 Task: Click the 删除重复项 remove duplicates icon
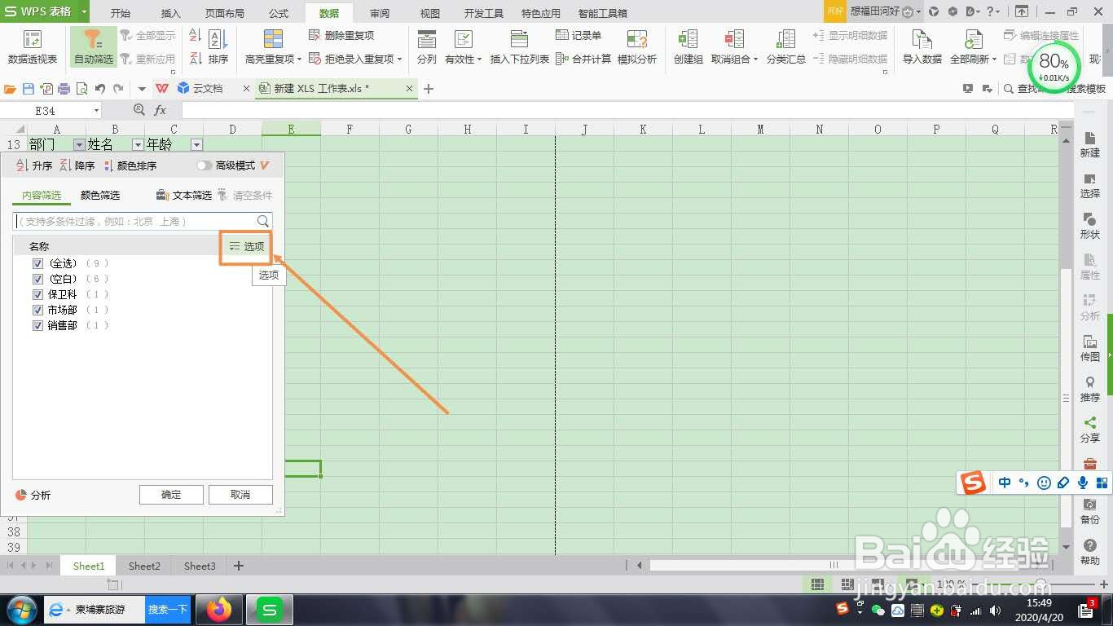click(315, 36)
